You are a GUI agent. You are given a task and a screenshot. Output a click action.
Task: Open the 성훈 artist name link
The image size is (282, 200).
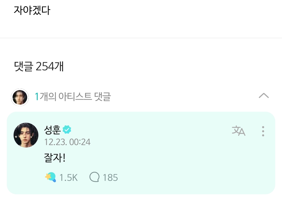52,130
